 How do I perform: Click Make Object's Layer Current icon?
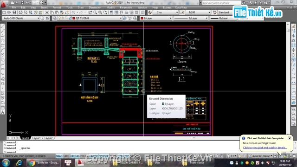click(x=125, y=18)
